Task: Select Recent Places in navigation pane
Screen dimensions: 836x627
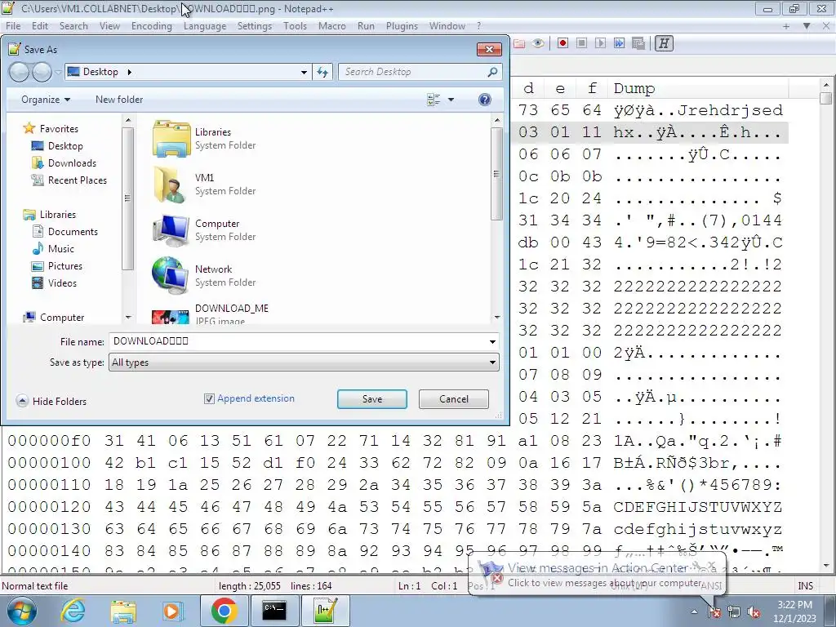Action: [x=69, y=180]
